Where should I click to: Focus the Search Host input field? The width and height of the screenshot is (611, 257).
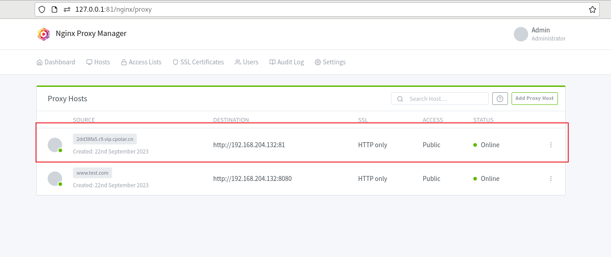[x=440, y=99]
